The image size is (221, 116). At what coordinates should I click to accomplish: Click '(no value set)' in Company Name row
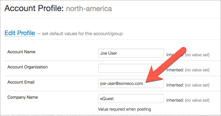coord(197,100)
